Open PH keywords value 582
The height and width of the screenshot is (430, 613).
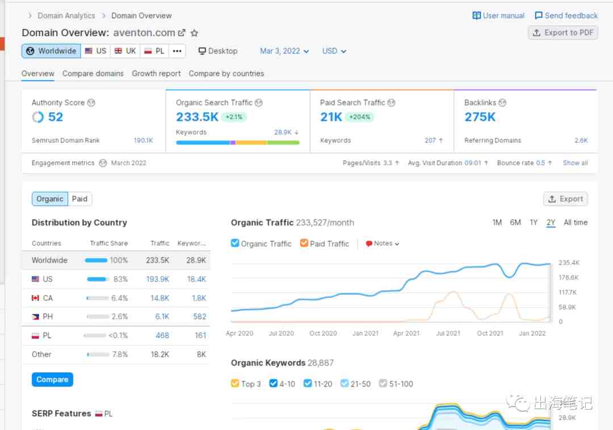click(x=199, y=317)
